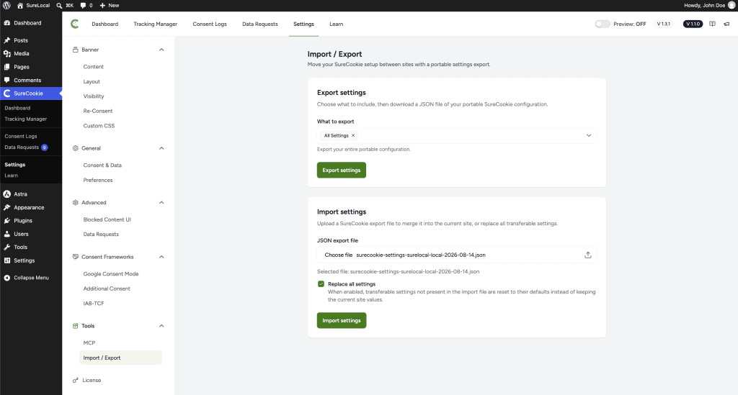Click the Data Requests count badge
738x395 pixels.
(x=44, y=147)
